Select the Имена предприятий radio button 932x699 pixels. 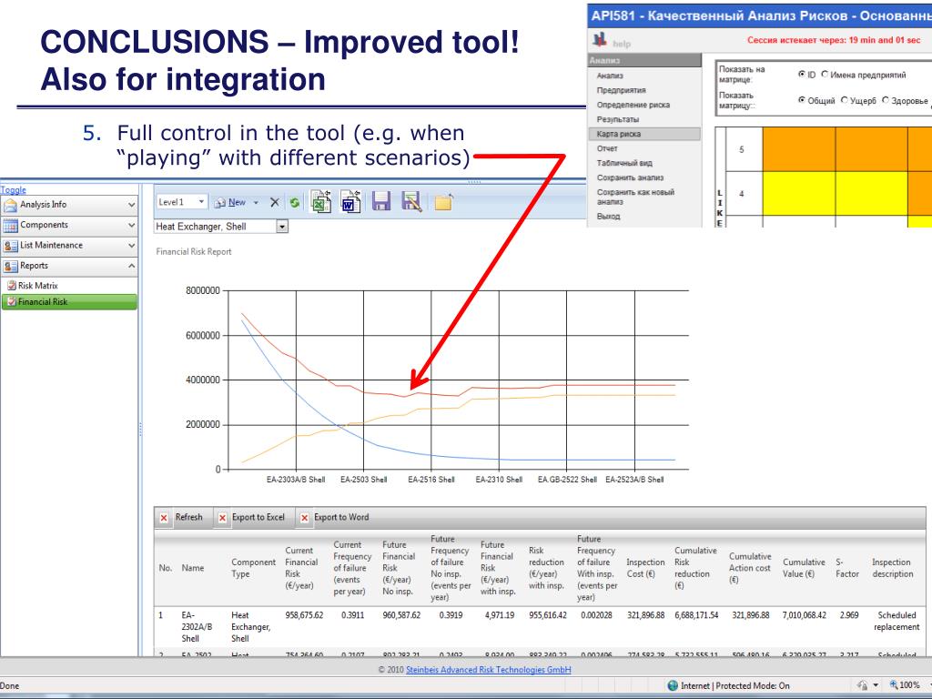click(x=825, y=75)
